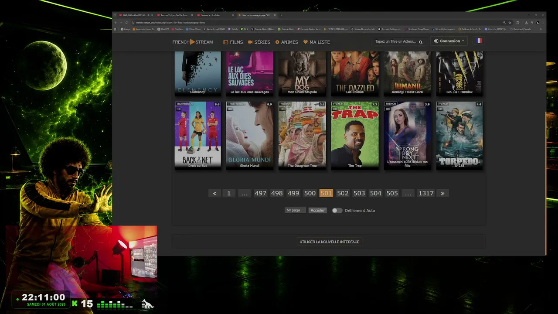558x314 pixels.
Task: Go to next pages with » arrow
Action: pyautogui.click(x=442, y=193)
